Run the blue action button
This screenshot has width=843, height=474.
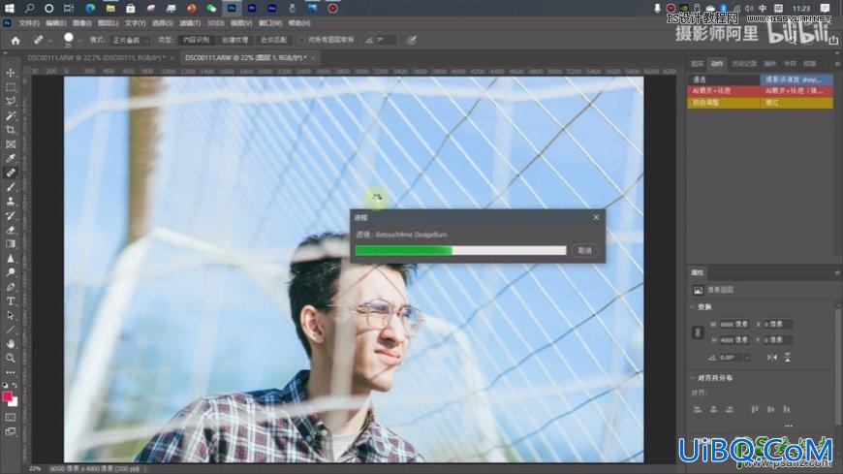tap(796, 79)
